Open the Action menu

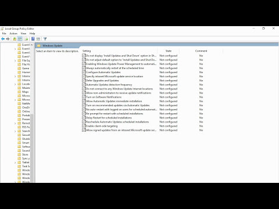[x=13, y=34]
